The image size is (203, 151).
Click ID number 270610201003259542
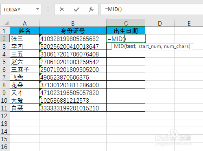point(73,62)
